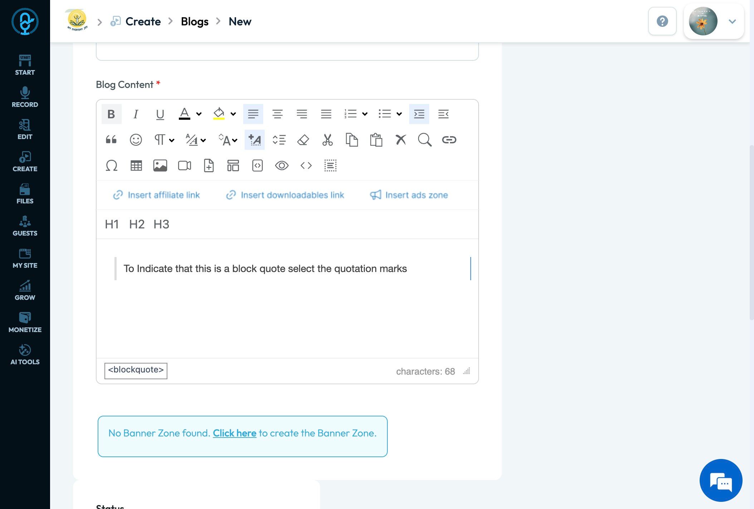
Task: Toggle italic formatting
Action: [x=136, y=114]
